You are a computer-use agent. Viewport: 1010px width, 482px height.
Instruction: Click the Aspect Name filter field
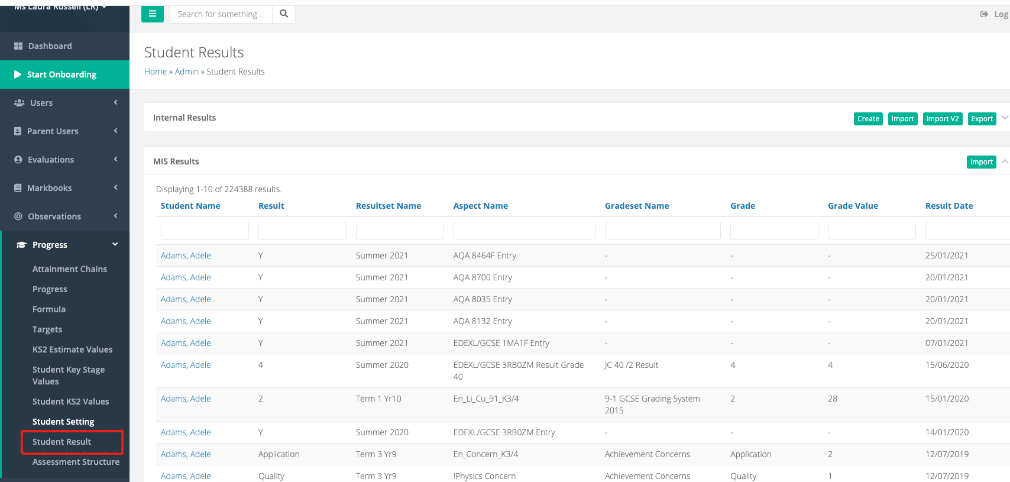525,231
